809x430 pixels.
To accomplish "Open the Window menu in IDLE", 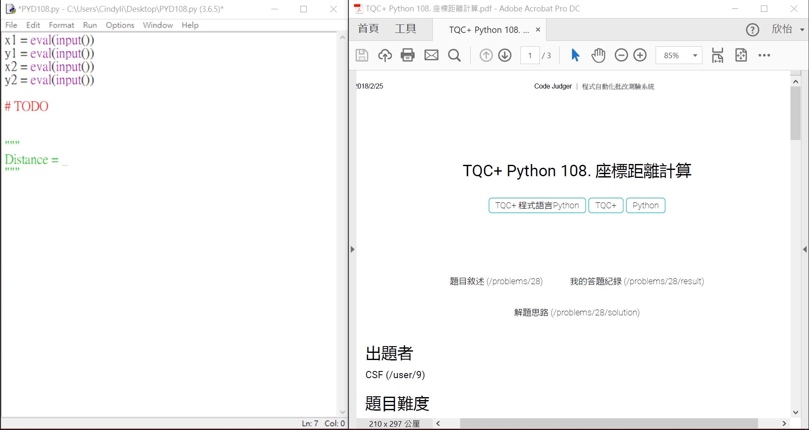I will click(158, 25).
